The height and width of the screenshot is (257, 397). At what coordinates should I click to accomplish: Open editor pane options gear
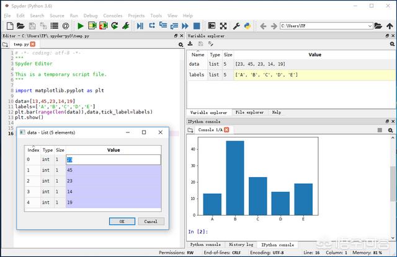(181, 45)
